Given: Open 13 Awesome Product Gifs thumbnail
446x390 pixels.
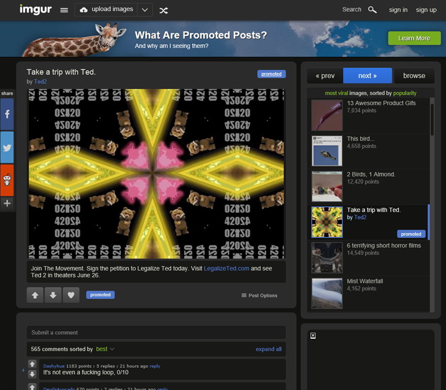Looking at the screenshot, I should tap(327, 115).
